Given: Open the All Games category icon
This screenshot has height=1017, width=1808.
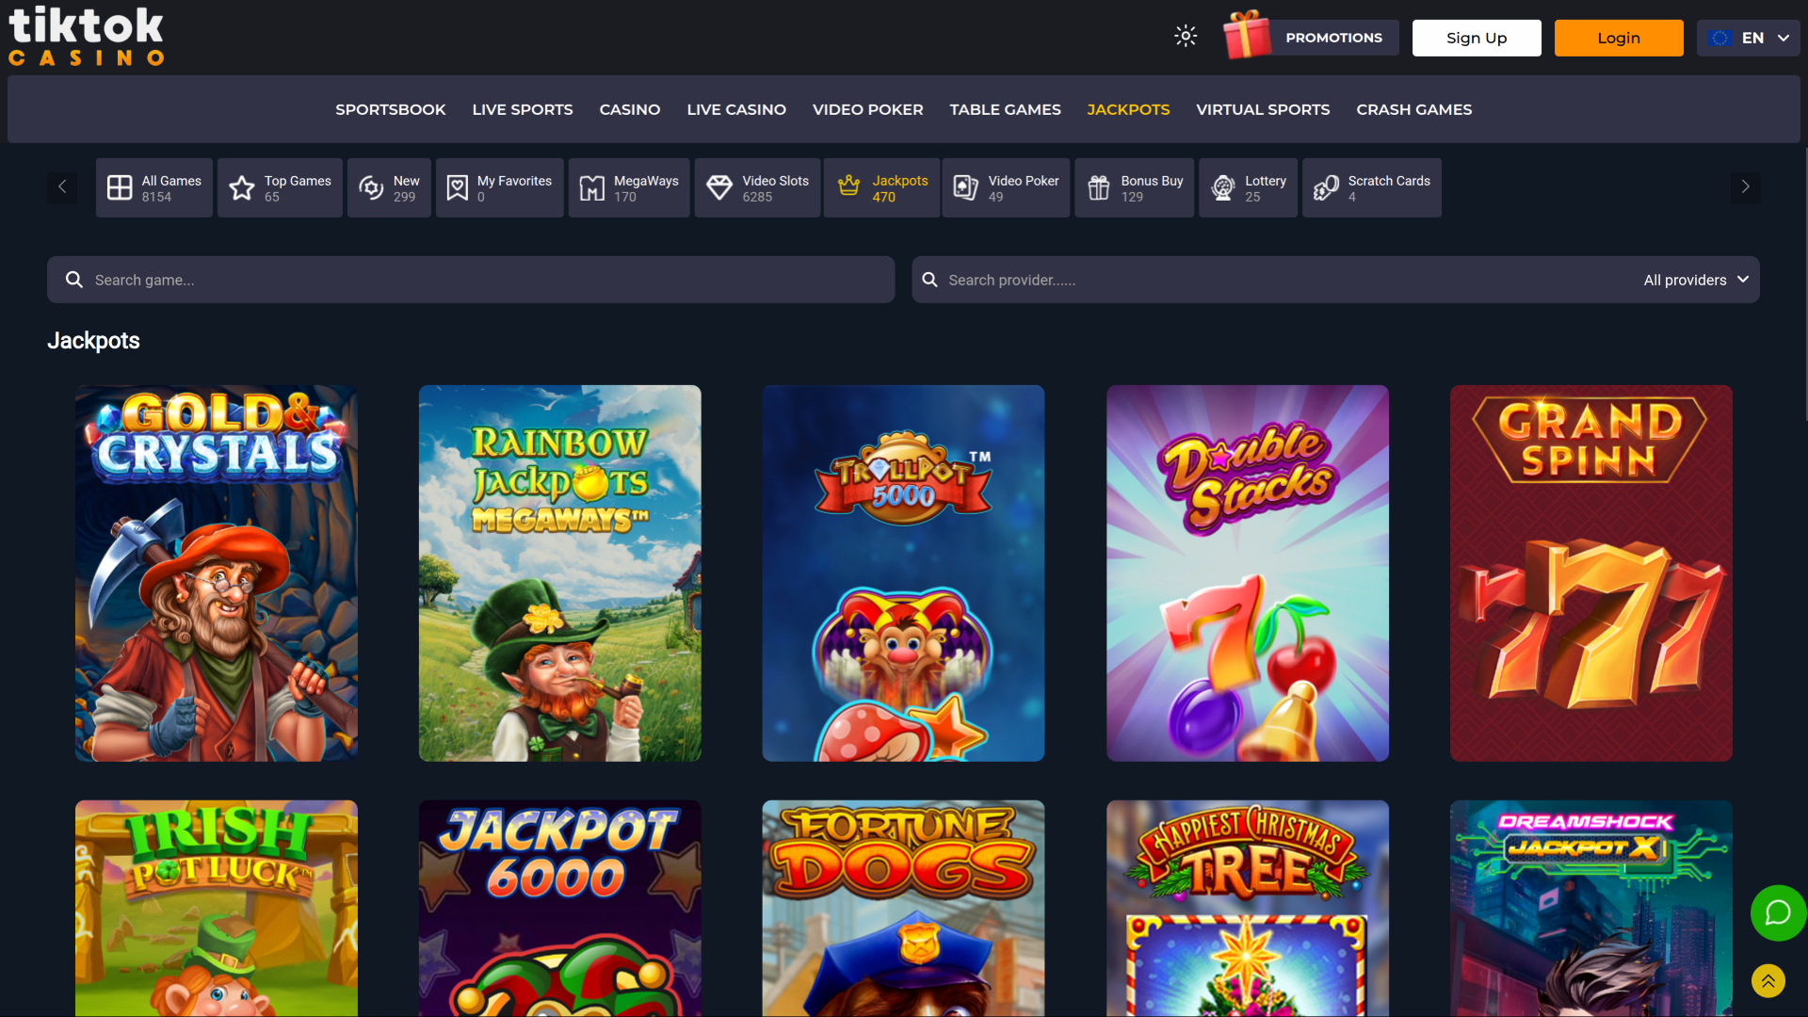Looking at the screenshot, I should (121, 187).
